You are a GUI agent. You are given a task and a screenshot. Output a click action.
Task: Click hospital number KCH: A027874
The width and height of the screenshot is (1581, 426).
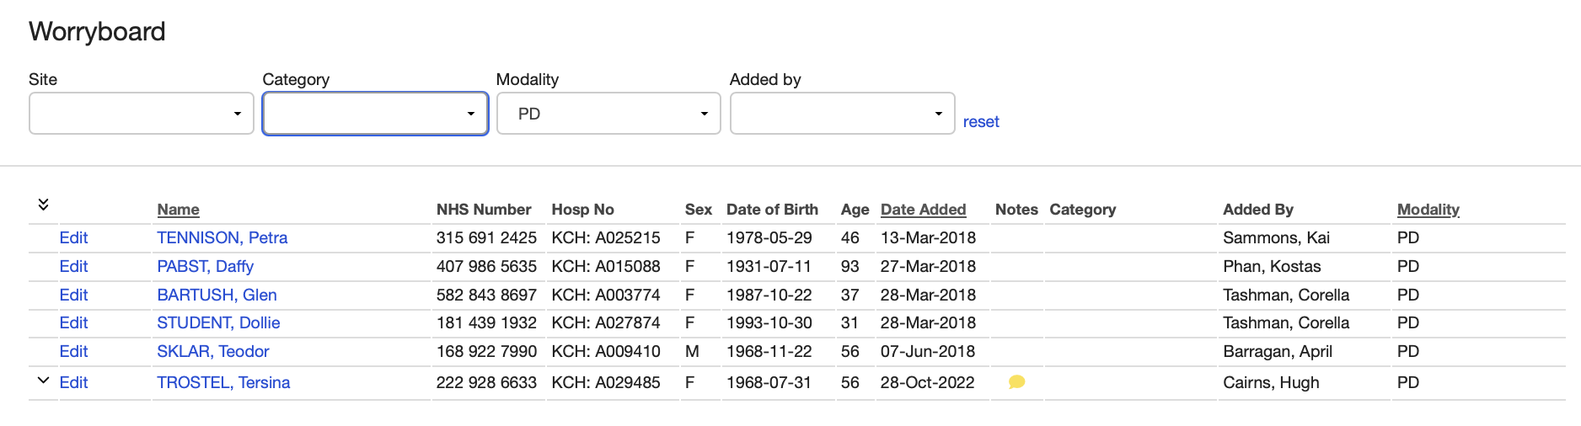606,323
